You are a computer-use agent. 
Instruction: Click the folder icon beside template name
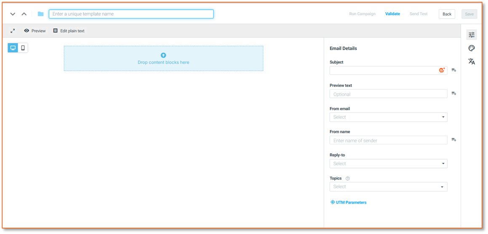[40, 14]
